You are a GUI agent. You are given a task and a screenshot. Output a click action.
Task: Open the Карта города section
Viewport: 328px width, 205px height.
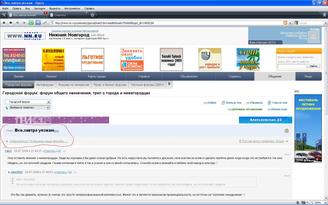point(97,76)
